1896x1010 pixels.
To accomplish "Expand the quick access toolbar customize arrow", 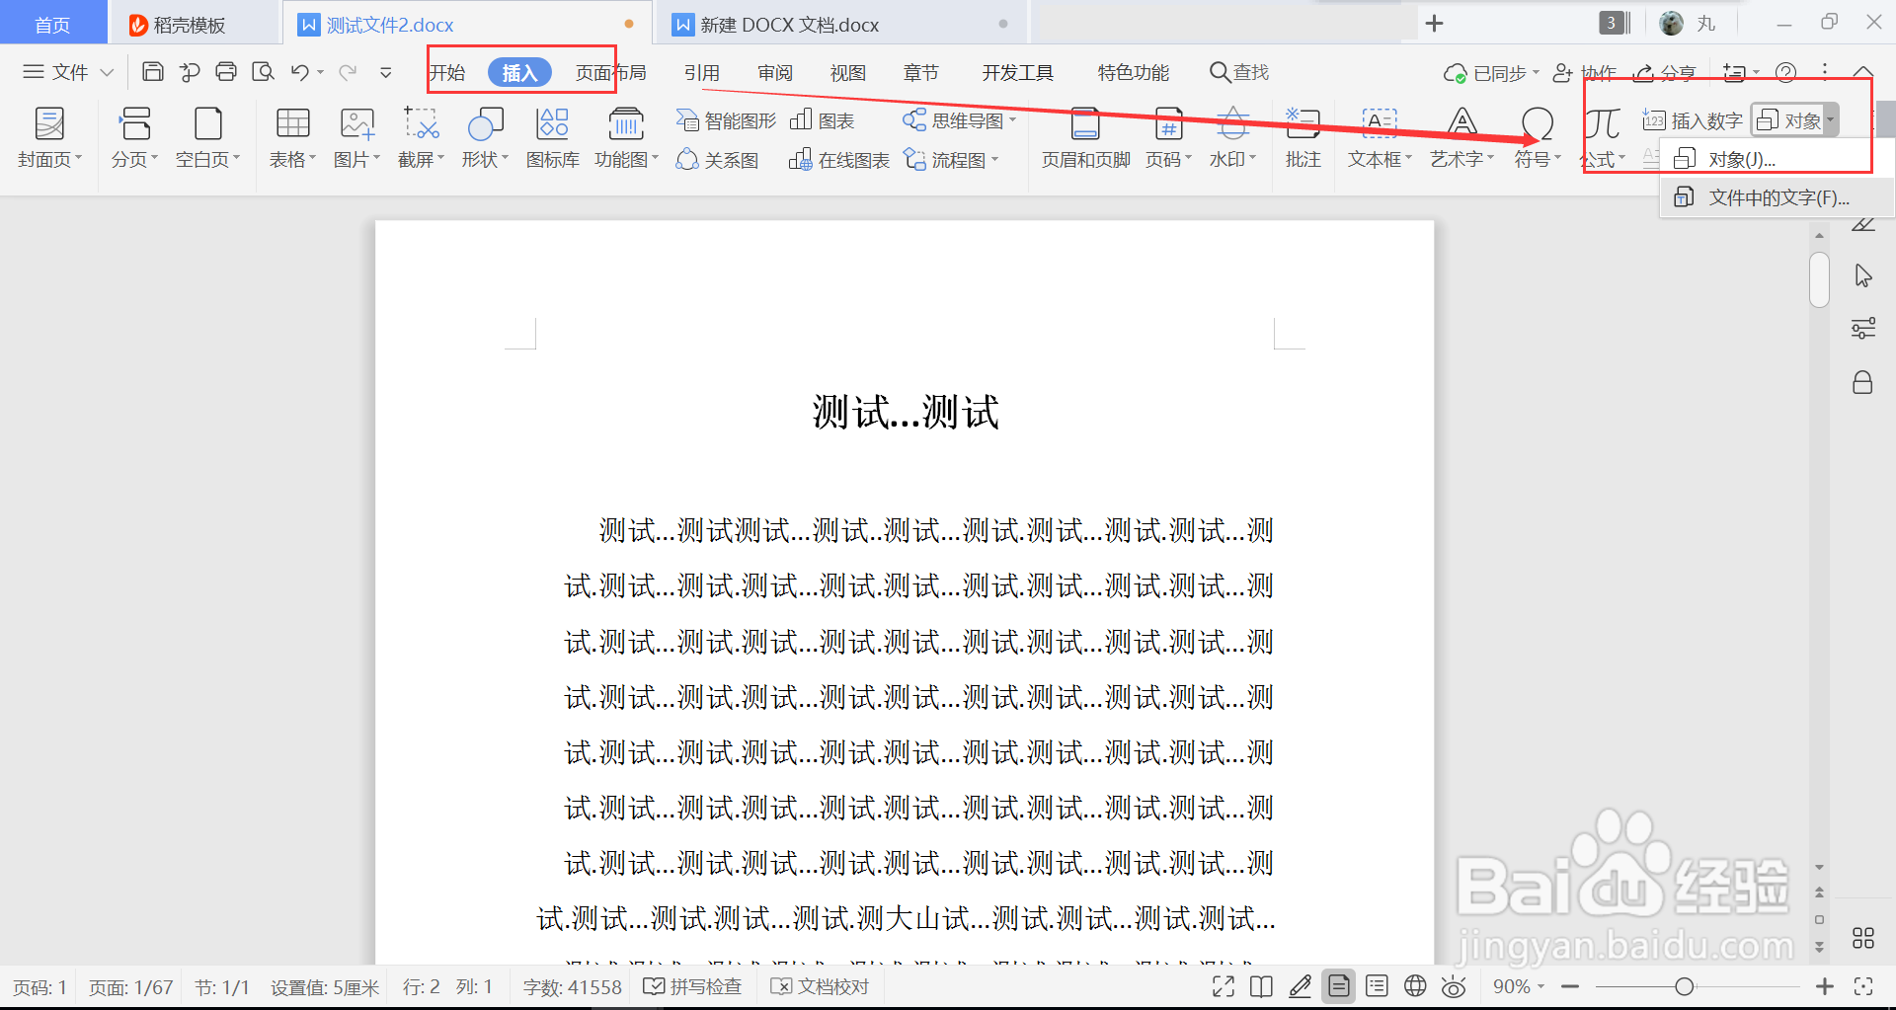I will tap(386, 72).
